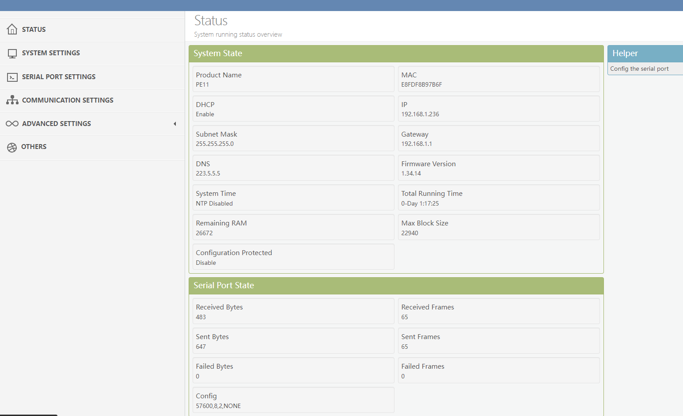Click the Config 57600,8,2,NONE box

tap(293, 400)
